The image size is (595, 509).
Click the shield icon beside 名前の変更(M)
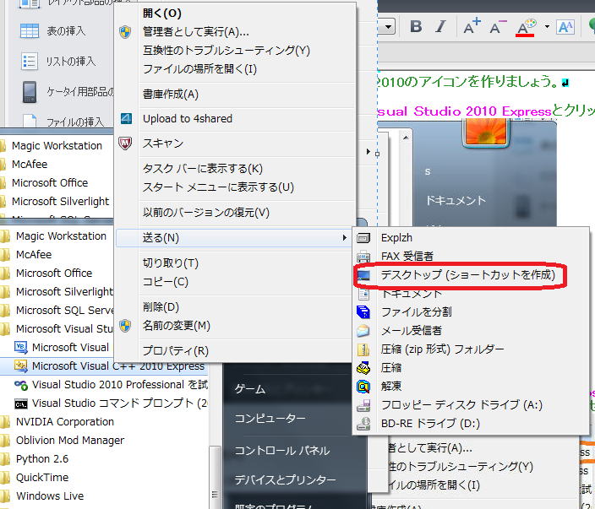click(x=125, y=326)
